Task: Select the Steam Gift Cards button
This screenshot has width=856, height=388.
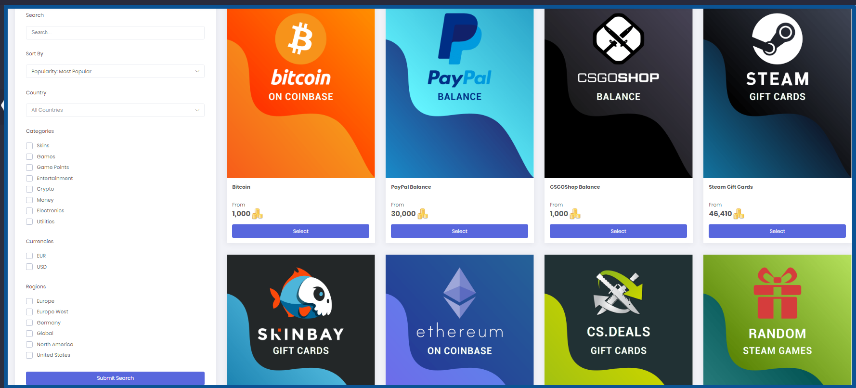Action: pyautogui.click(x=777, y=231)
